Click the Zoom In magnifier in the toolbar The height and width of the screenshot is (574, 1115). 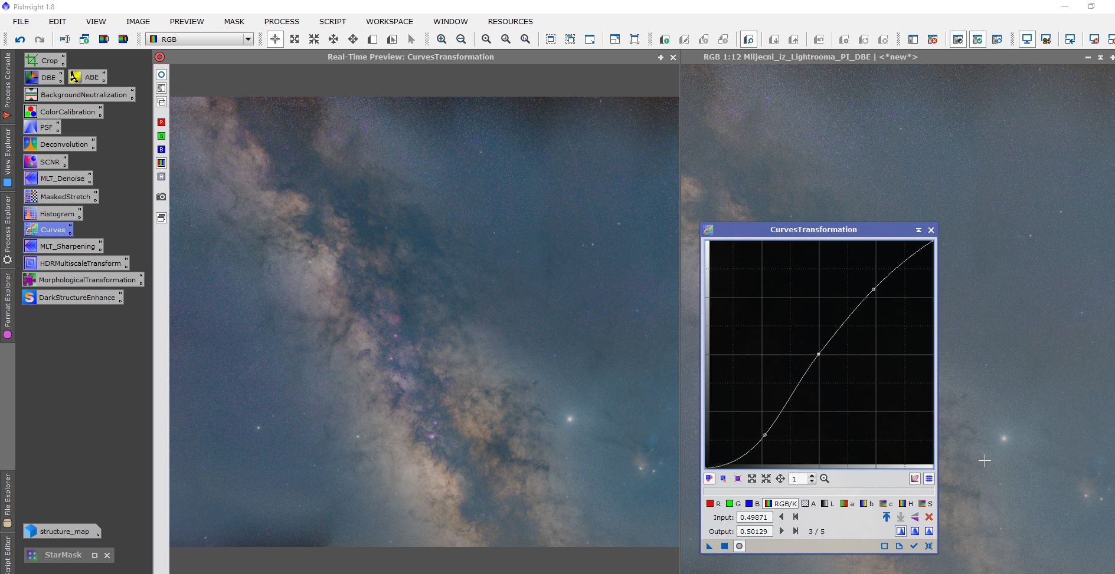(442, 39)
